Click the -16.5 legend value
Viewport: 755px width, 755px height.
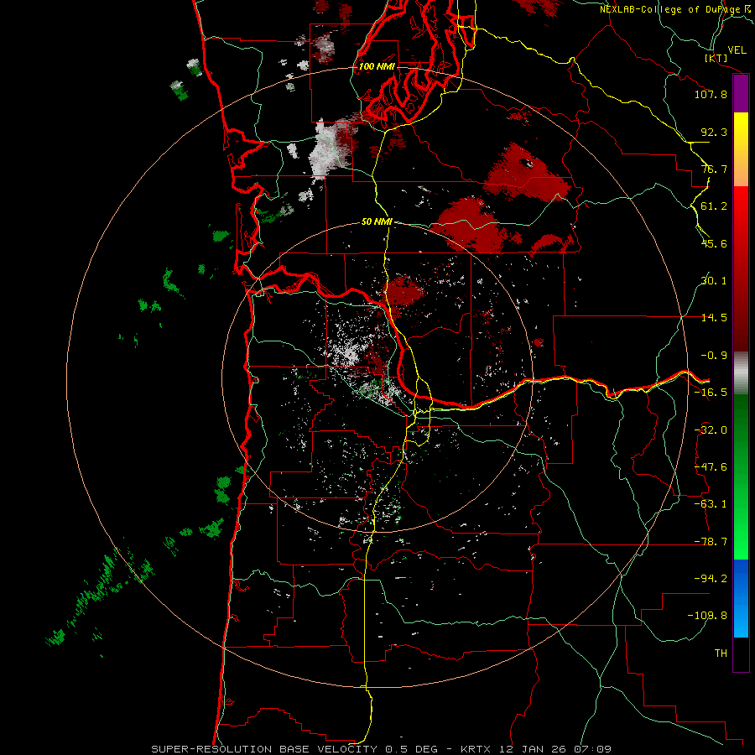click(x=711, y=393)
